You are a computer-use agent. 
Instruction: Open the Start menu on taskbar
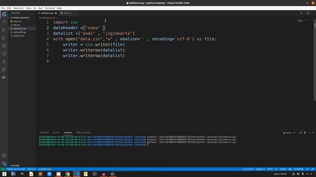pyautogui.click(x=4, y=174)
